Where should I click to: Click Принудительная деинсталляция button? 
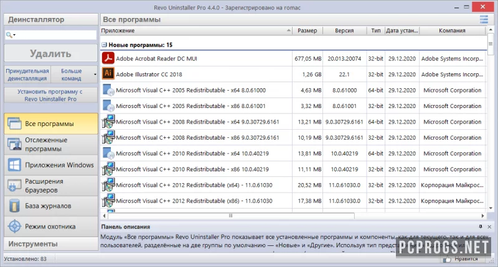[x=27, y=75]
